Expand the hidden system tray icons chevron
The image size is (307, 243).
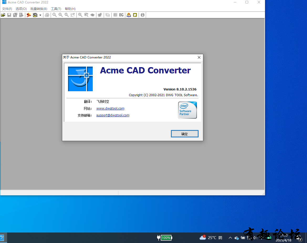(230, 238)
